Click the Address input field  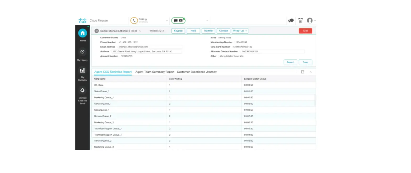(x=147, y=51)
